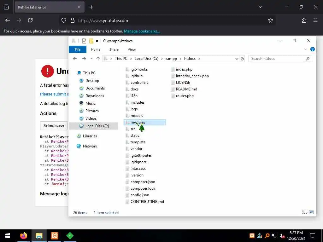The width and height of the screenshot is (323, 242).
Task: Switch to details view layout icon
Action: tap(304, 212)
